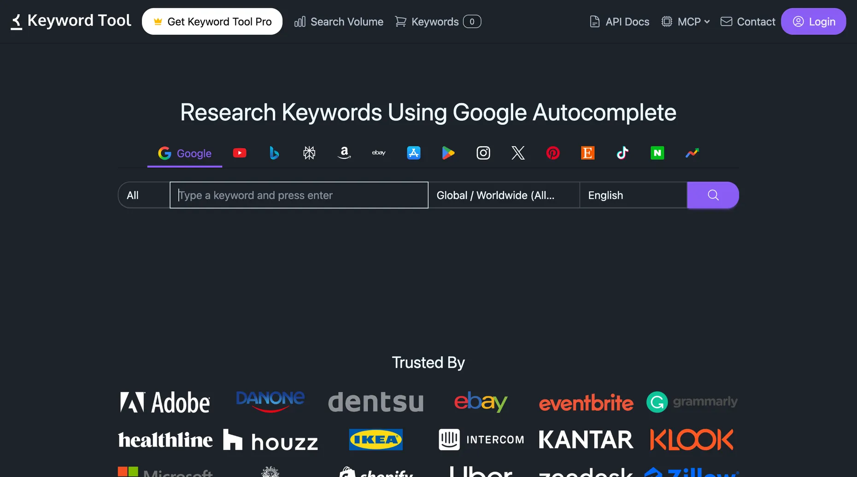Click the Keyword Tool logo
Image resolution: width=857 pixels, height=477 pixels.
click(x=71, y=21)
